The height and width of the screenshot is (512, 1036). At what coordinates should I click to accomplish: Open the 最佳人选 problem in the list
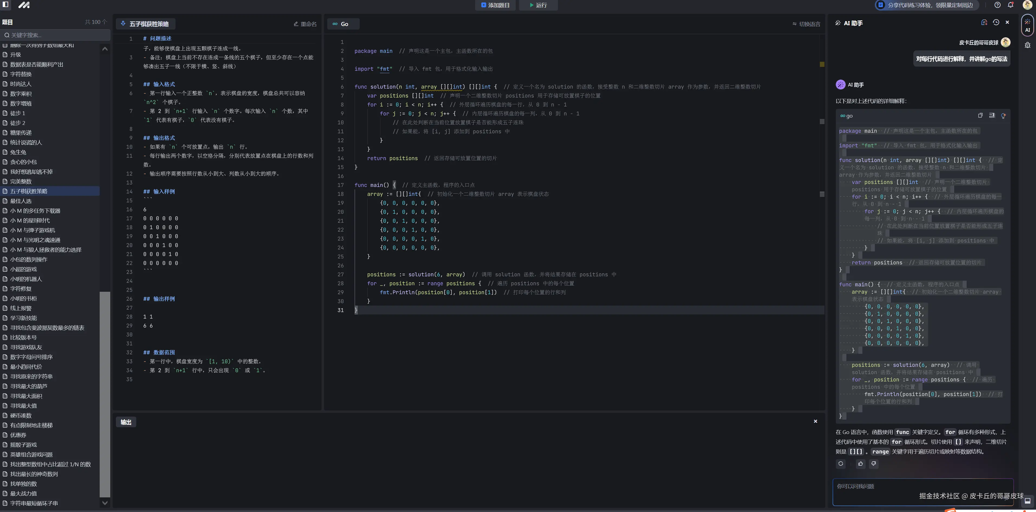point(21,201)
